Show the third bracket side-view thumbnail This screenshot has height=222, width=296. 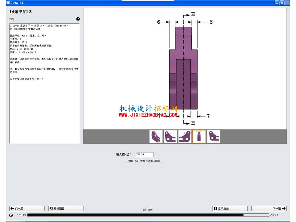coord(185,137)
